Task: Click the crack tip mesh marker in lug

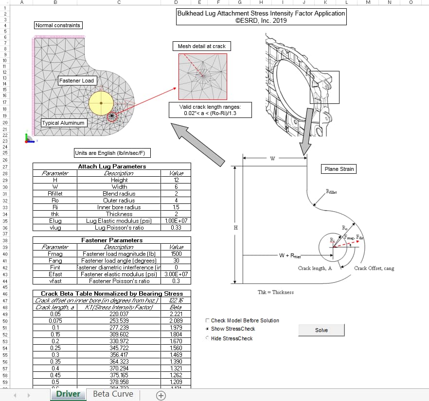Action: [x=112, y=117]
